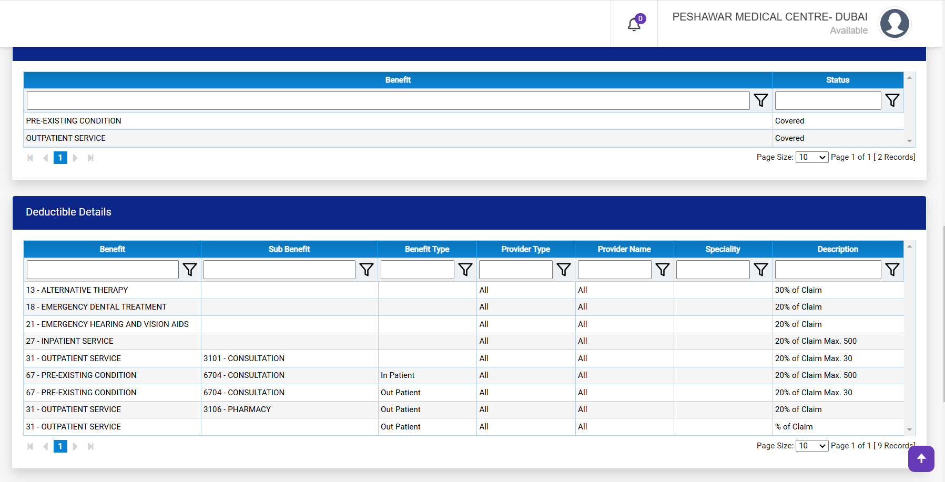
Task: Open the notification bell
Action: pos(634,24)
